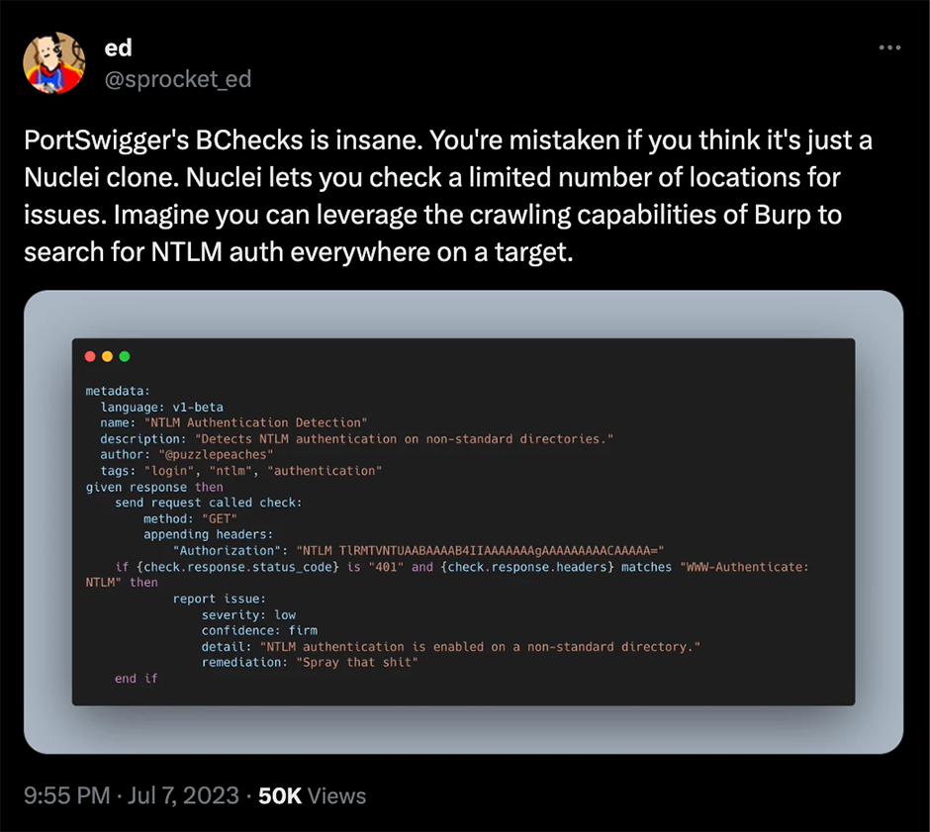Click the 'metadata:' line in code image

coord(118,391)
